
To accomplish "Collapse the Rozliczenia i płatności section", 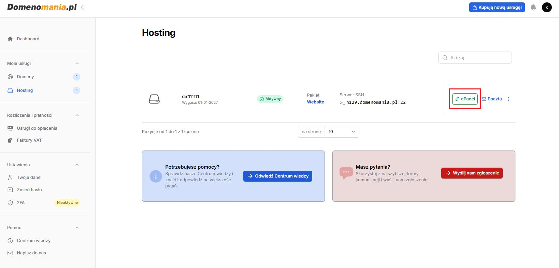I will point(77,115).
